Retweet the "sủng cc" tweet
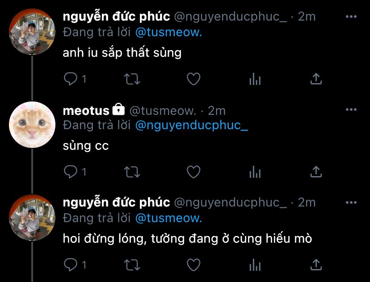This screenshot has height=282, width=370. click(x=131, y=172)
